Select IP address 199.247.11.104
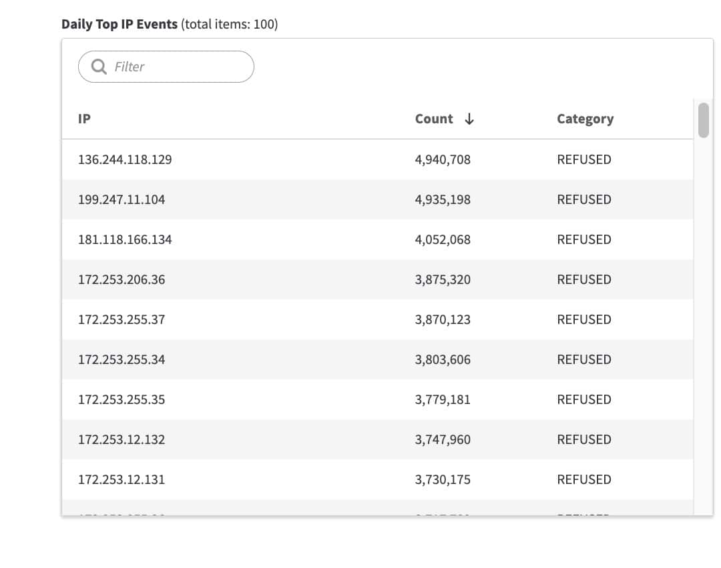This screenshot has width=721, height=568. tap(122, 199)
